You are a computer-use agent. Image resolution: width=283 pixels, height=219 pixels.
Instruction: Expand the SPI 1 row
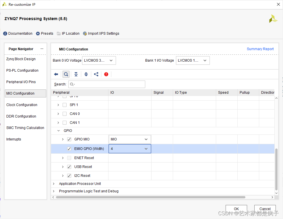click(x=58, y=105)
